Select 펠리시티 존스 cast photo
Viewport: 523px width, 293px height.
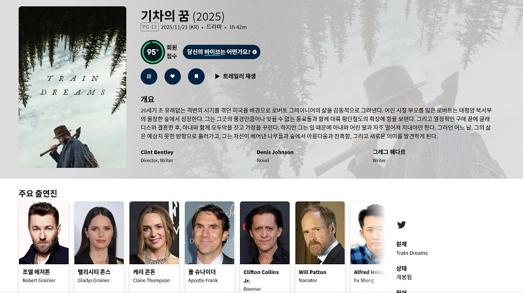[x=99, y=233]
